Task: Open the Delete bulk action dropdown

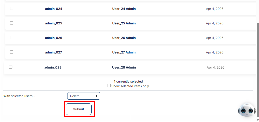Action: (84, 96)
